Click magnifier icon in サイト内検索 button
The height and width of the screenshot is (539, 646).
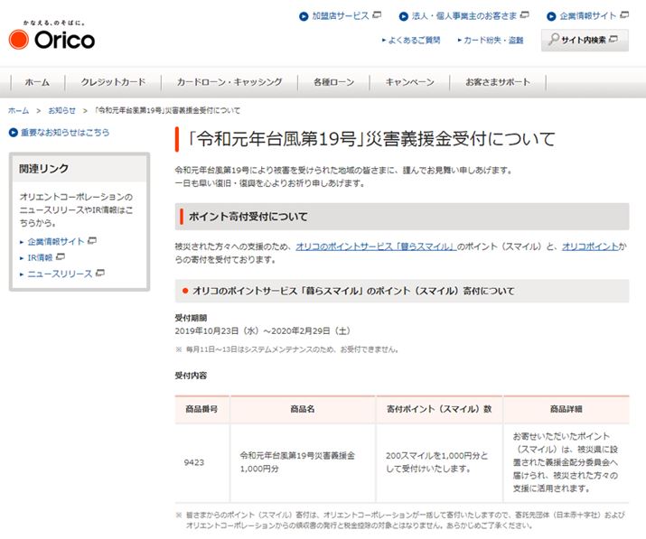click(554, 39)
